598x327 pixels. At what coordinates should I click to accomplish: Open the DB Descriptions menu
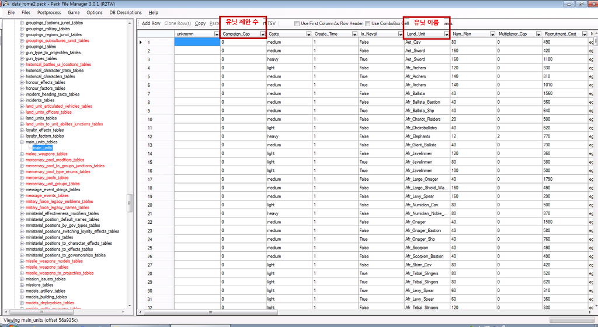(x=126, y=12)
